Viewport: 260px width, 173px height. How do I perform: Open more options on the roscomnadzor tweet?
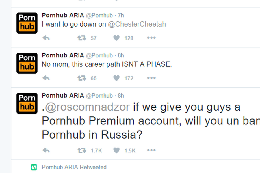151,150
